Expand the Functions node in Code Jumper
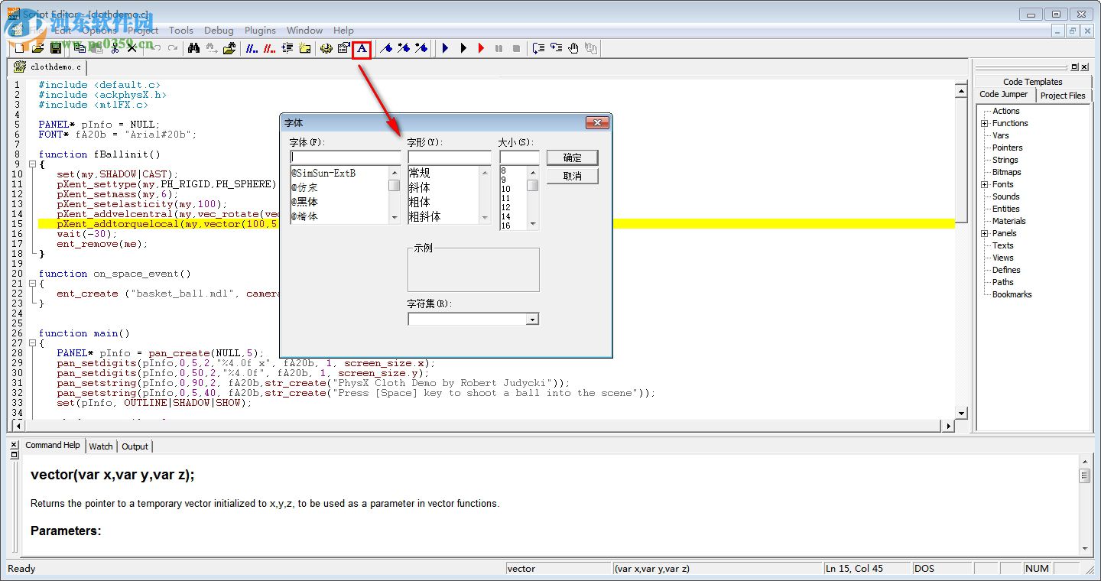Viewport: 1101px width, 581px height. click(985, 122)
